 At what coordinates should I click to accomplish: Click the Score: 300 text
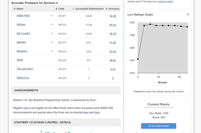point(158,117)
